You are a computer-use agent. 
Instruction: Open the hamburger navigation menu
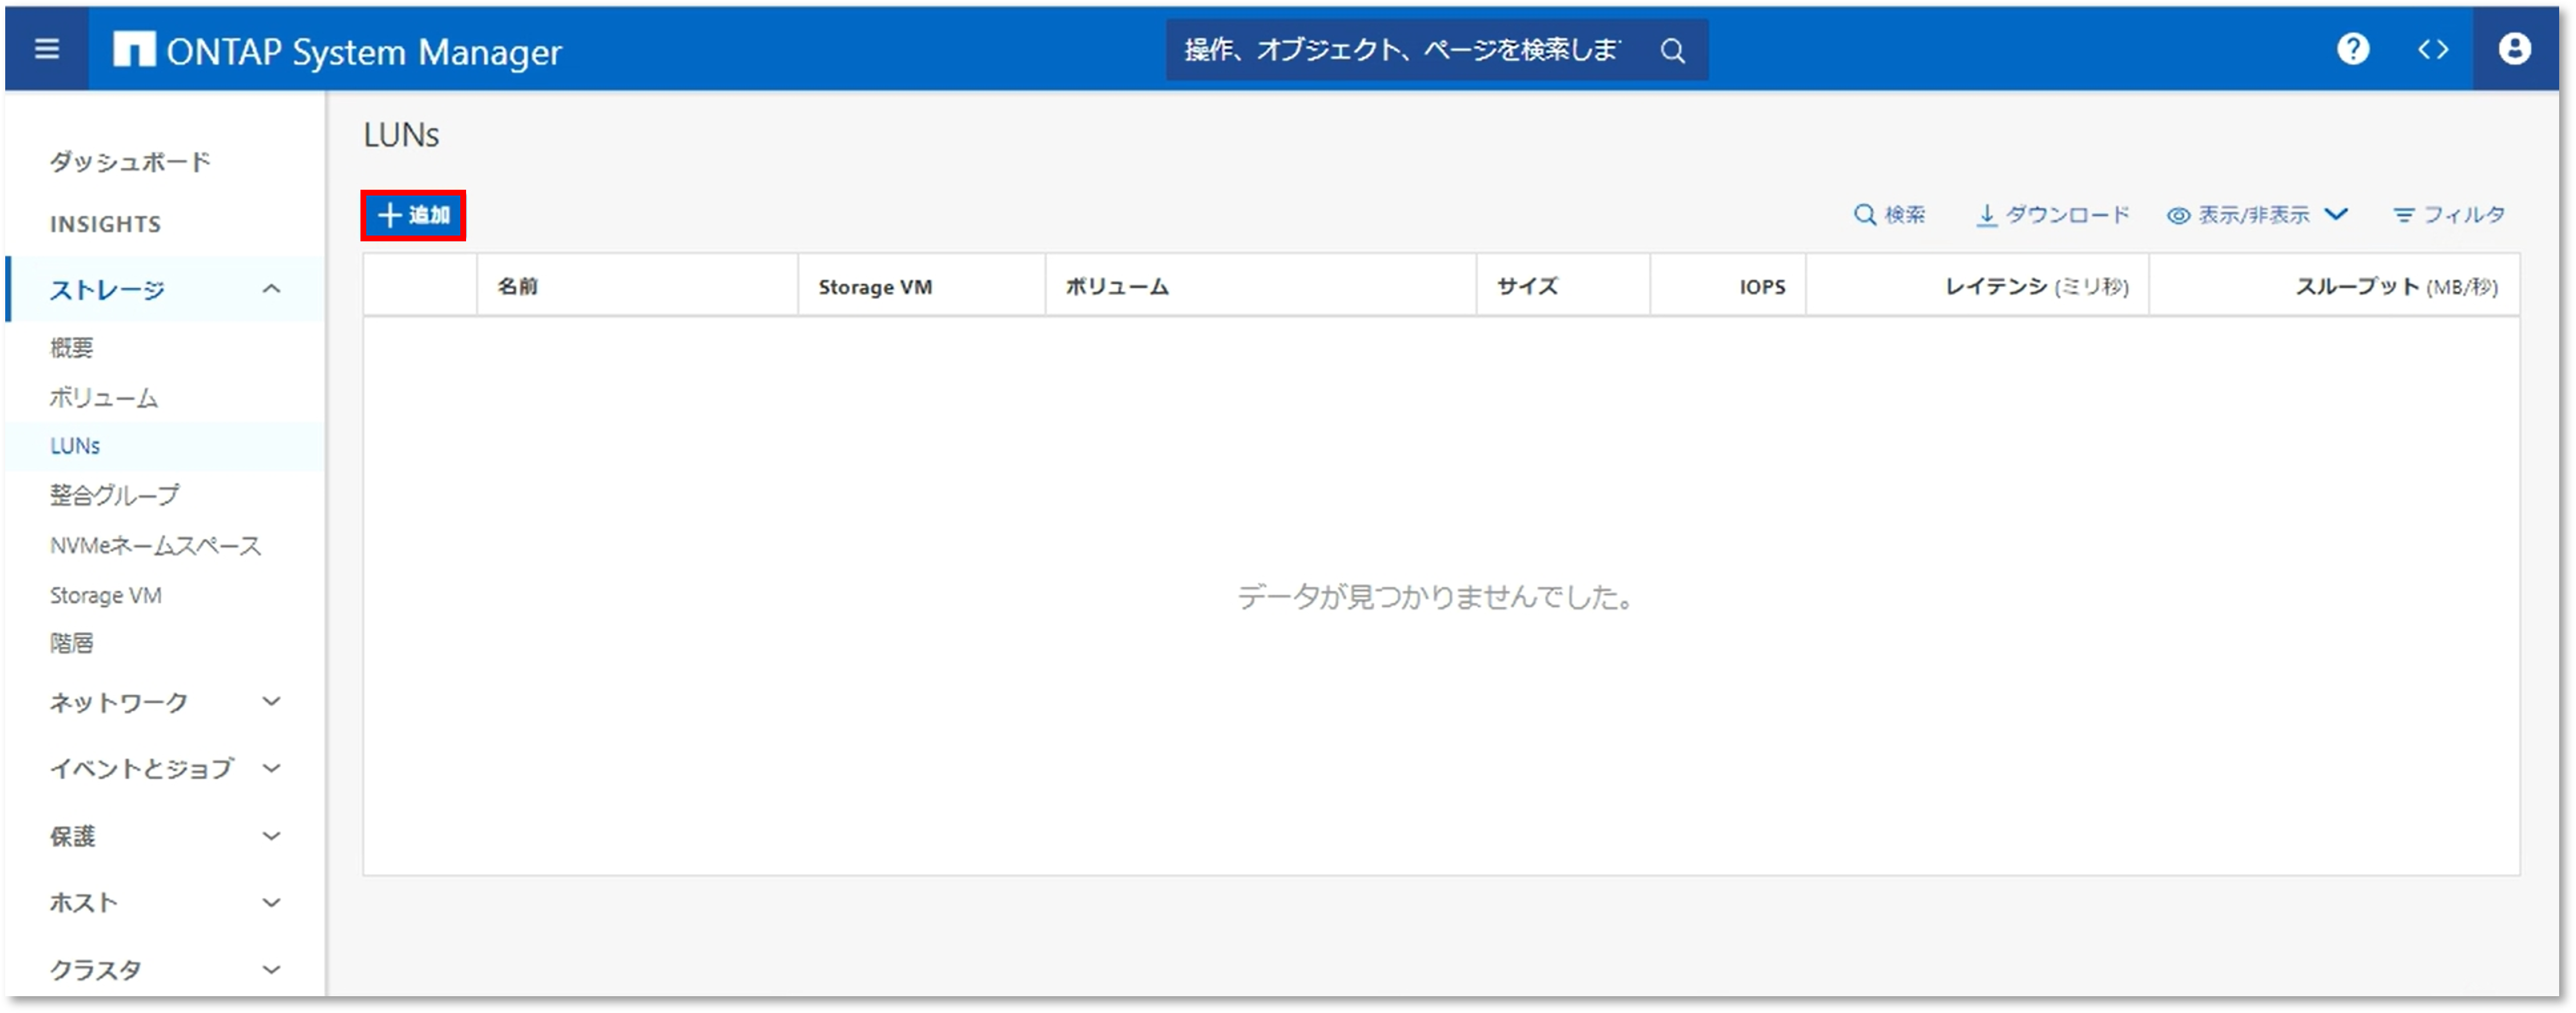[x=46, y=49]
